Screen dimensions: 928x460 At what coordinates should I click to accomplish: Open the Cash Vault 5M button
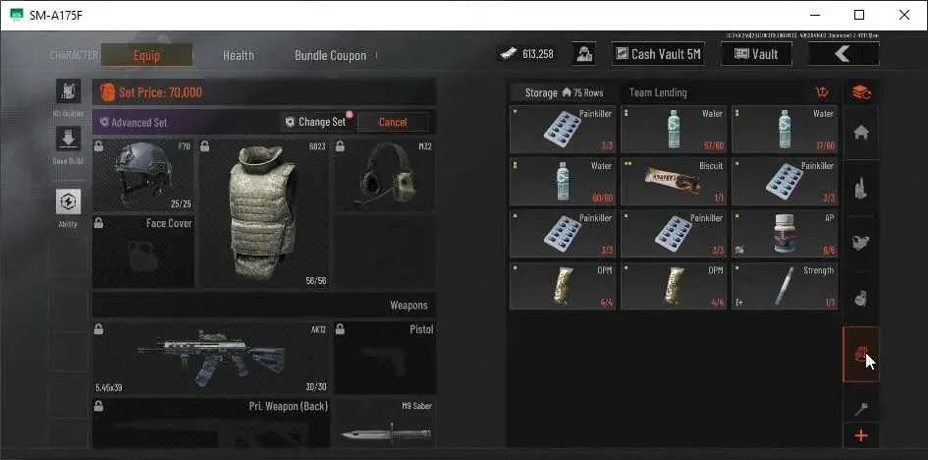pos(658,54)
